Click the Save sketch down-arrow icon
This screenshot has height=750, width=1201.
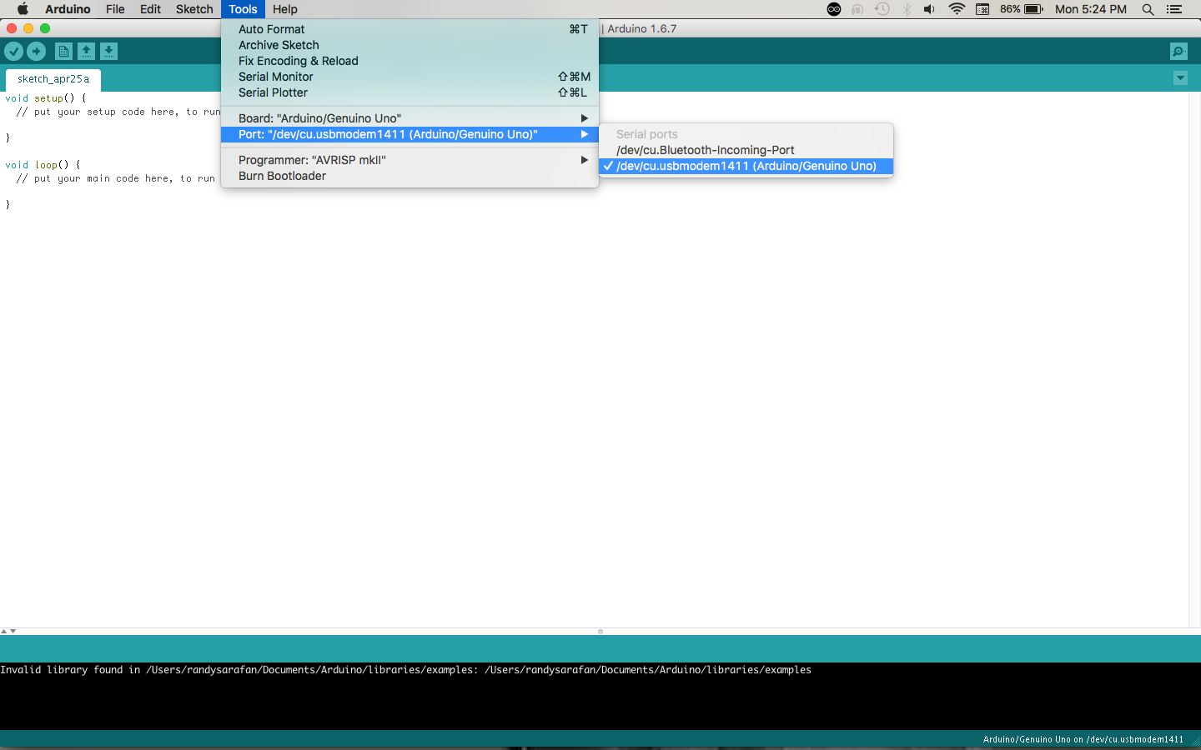108,52
